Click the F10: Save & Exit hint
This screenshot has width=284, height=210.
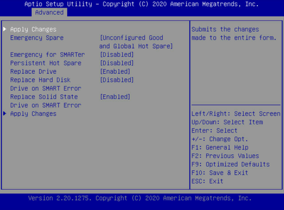tap(220, 173)
